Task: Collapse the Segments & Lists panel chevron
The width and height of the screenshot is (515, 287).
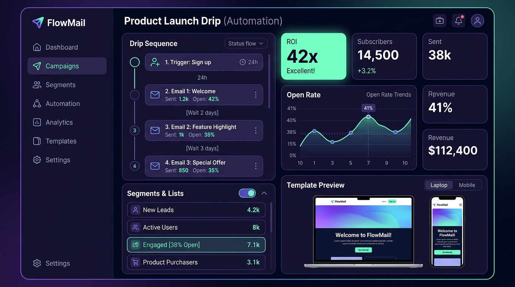Action: coord(264,193)
